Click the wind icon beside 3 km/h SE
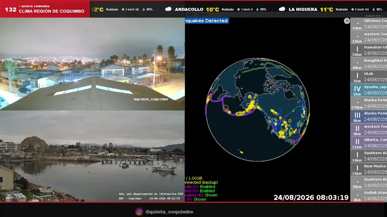The image size is (387, 217). coord(123,9)
